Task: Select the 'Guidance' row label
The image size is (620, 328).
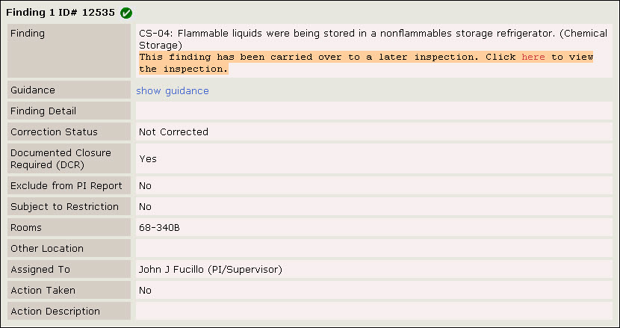Action: point(69,90)
